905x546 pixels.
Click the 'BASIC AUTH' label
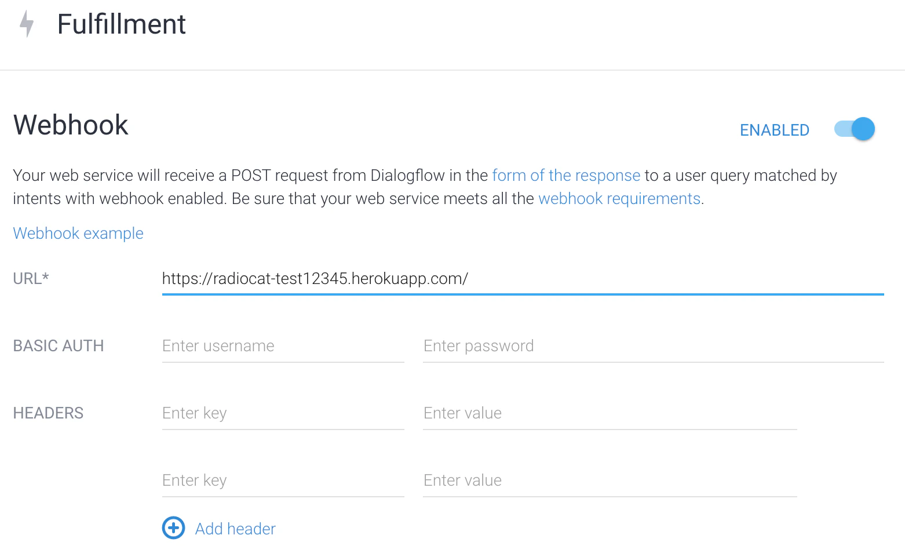(x=59, y=346)
